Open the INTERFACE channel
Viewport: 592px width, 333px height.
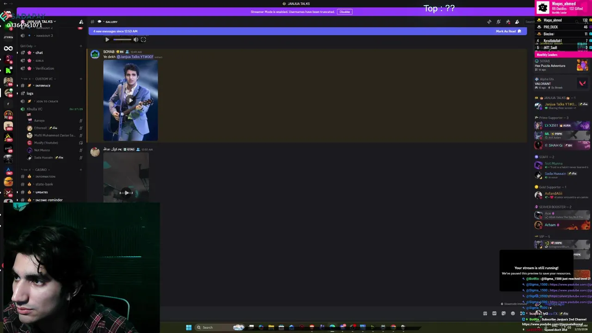(43, 86)
